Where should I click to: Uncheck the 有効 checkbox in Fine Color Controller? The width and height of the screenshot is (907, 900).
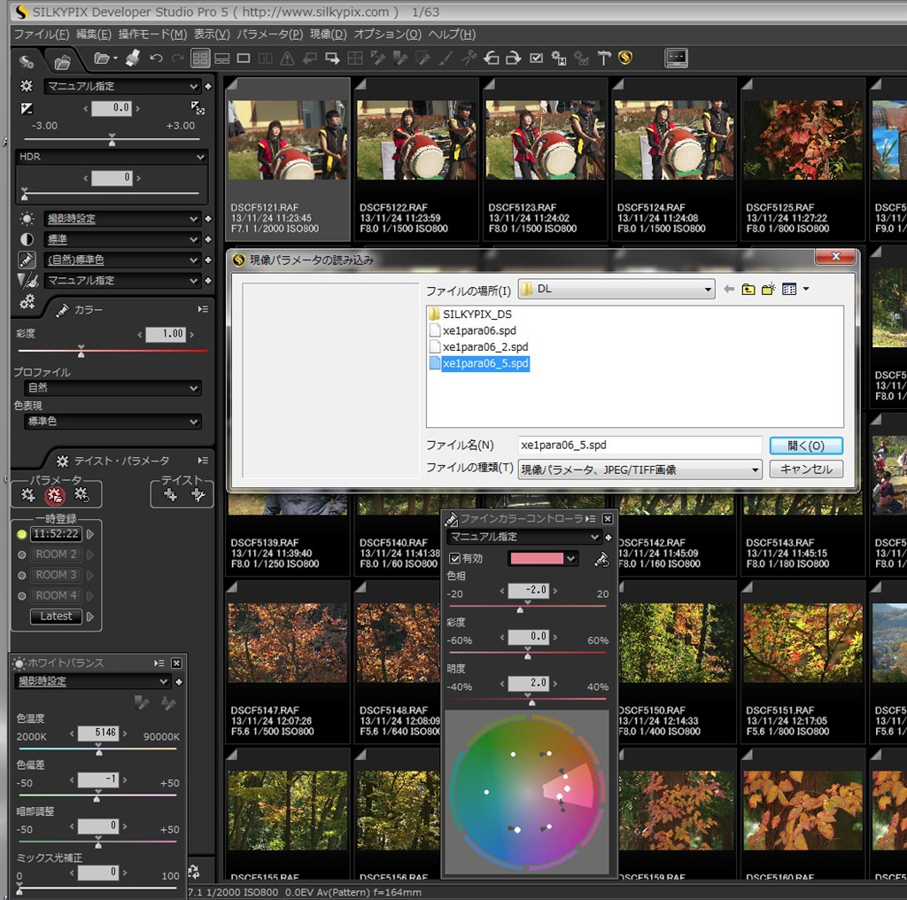(455, 559)
